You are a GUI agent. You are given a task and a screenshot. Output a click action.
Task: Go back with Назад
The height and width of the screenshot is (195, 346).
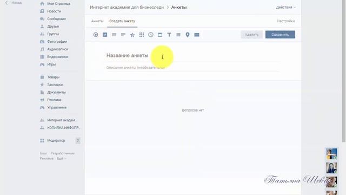pos(14,3)
